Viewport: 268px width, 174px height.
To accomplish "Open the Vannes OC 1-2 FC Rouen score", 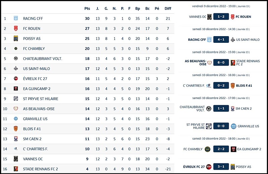I will pos(221,16).
